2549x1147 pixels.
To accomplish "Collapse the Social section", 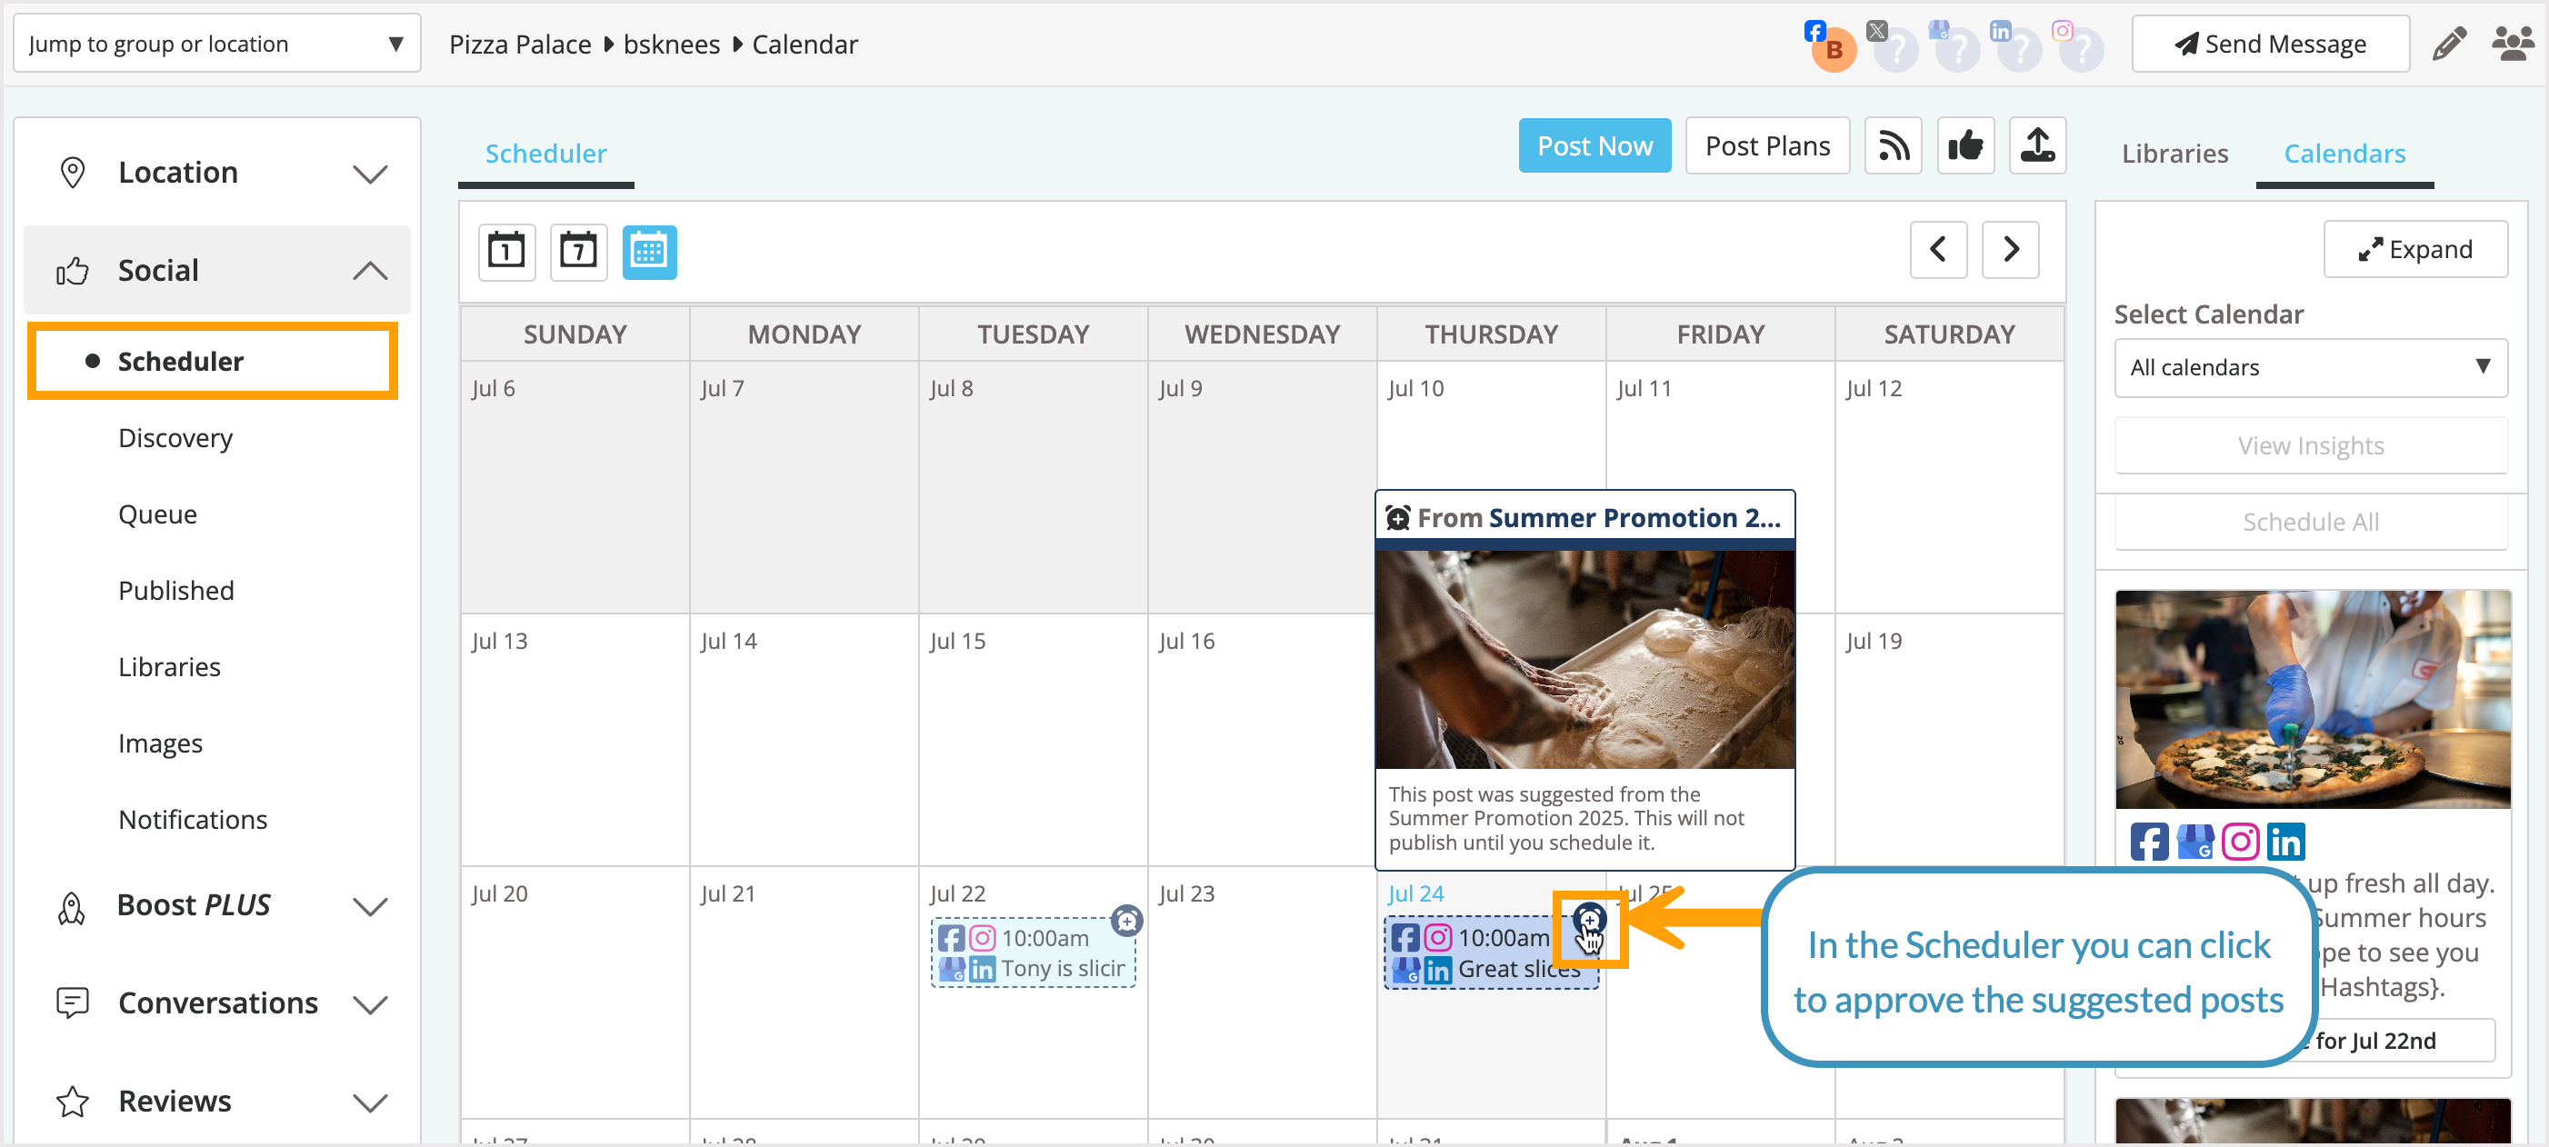I will pos(370,270).
